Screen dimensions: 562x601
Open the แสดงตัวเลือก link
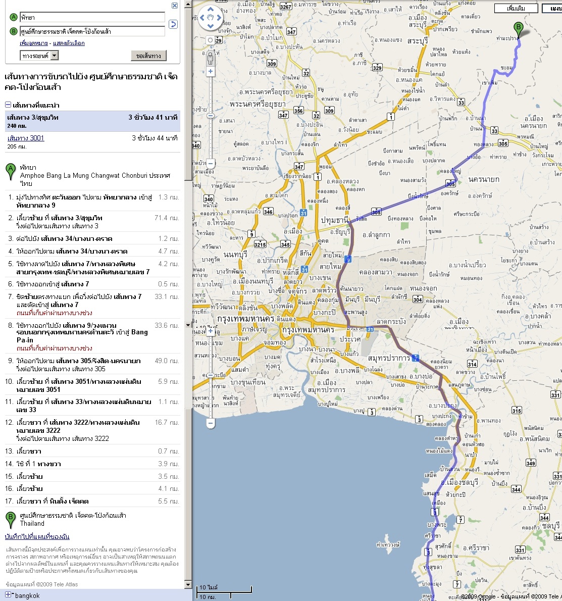click(69, 43)
